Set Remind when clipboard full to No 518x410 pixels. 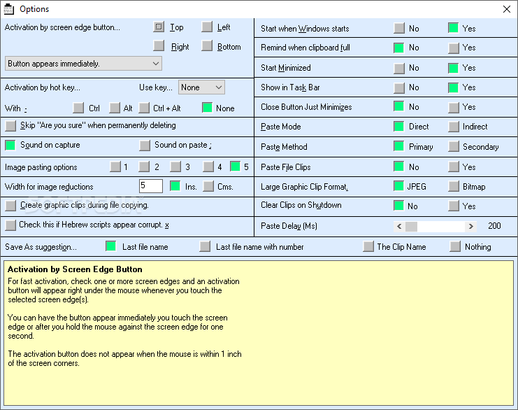tap(399, 48)
